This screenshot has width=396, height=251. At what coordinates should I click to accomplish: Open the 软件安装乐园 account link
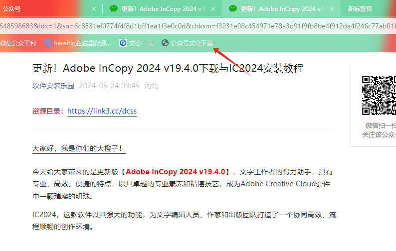(x=53, y=86)
